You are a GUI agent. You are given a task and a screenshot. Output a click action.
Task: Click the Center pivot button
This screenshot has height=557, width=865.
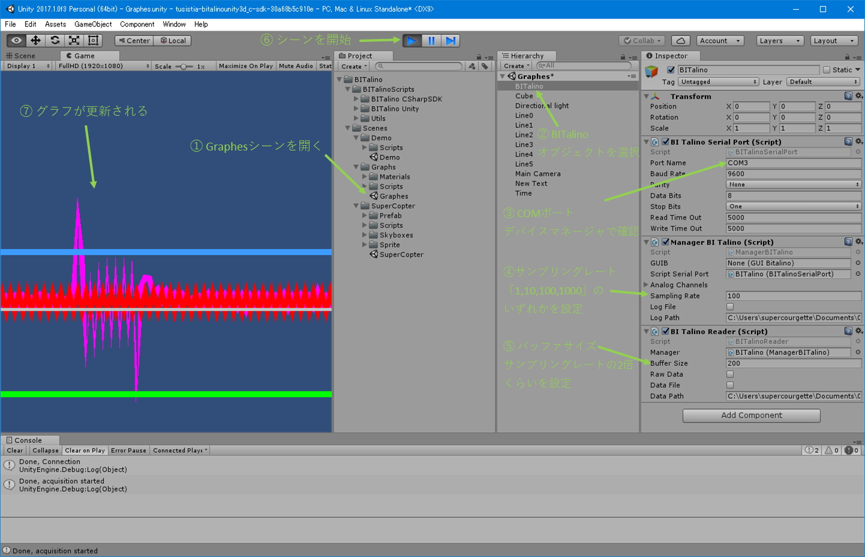(134, 41)
